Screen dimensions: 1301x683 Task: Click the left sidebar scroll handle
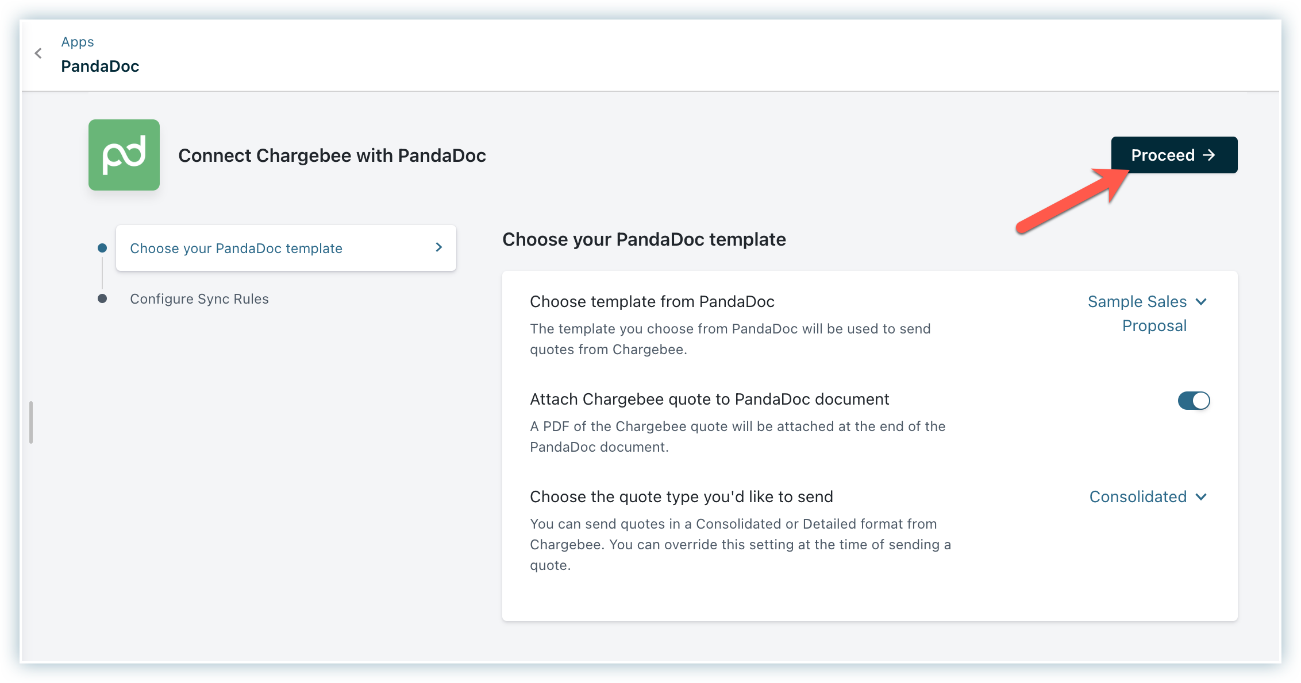[x=31, y=422]
